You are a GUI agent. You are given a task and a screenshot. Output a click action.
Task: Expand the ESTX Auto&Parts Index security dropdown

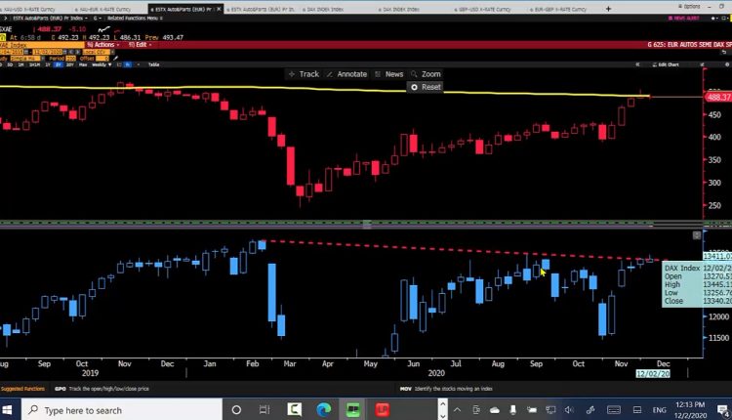[x=49, y=18]
